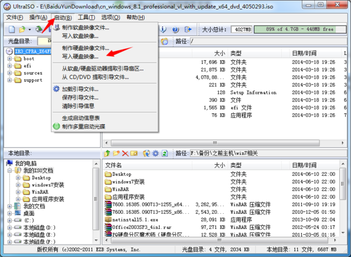Click the gear icon beside 加载引导文件
Viewport: 351px width, 257px height.
57,89
